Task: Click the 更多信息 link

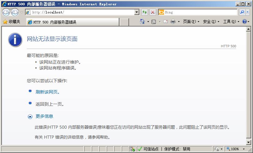Action: pyautogui.click(x=44, y=116)
